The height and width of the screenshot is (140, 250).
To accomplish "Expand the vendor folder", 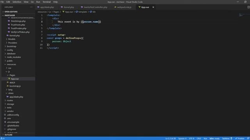I will pos(10,111).
